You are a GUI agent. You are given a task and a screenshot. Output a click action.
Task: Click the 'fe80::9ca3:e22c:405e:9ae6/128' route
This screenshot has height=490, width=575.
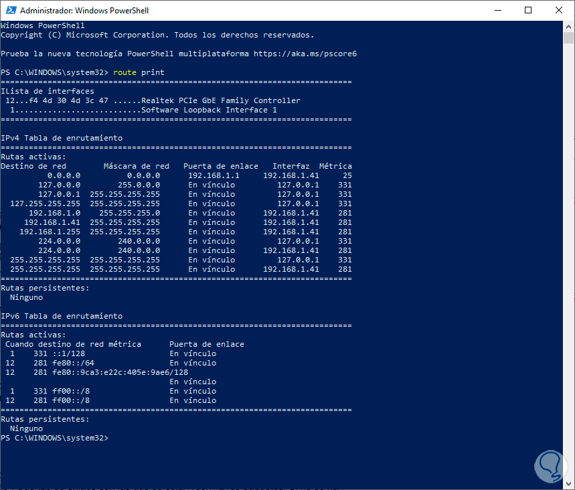pyautogui.click(x=120, y=372)
